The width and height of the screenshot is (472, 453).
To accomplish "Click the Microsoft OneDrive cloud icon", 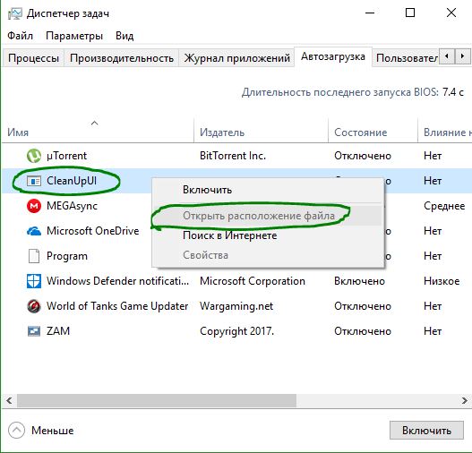I will coord(34,231).
